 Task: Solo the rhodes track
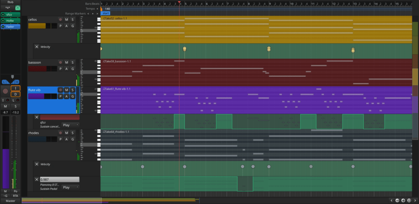click(x=72, y=133)
